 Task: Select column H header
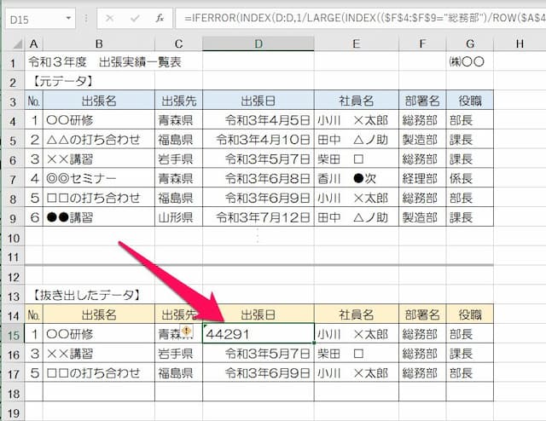520,44
